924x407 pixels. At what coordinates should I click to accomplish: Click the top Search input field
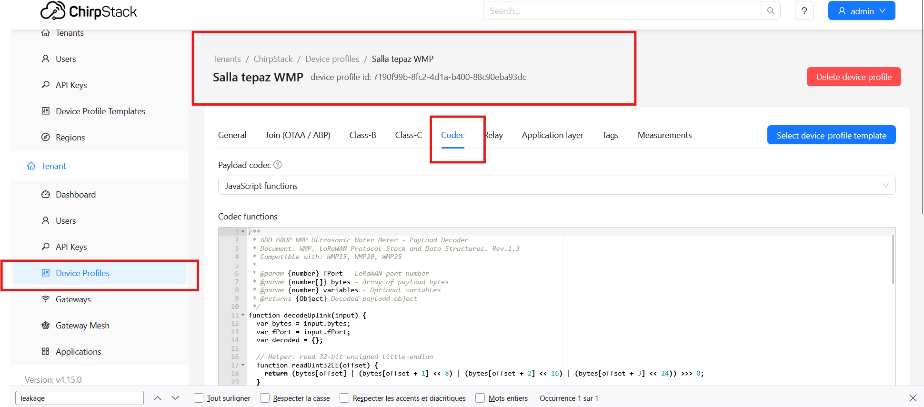pyautogui.click(x=622, y=10)
